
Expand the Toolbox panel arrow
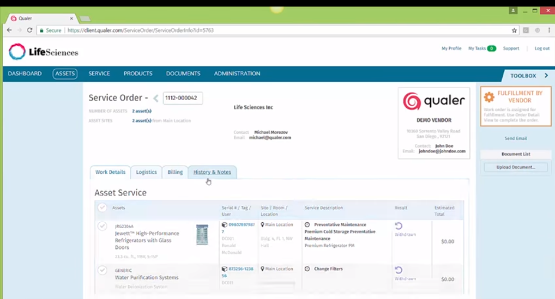tap(546, 76)
